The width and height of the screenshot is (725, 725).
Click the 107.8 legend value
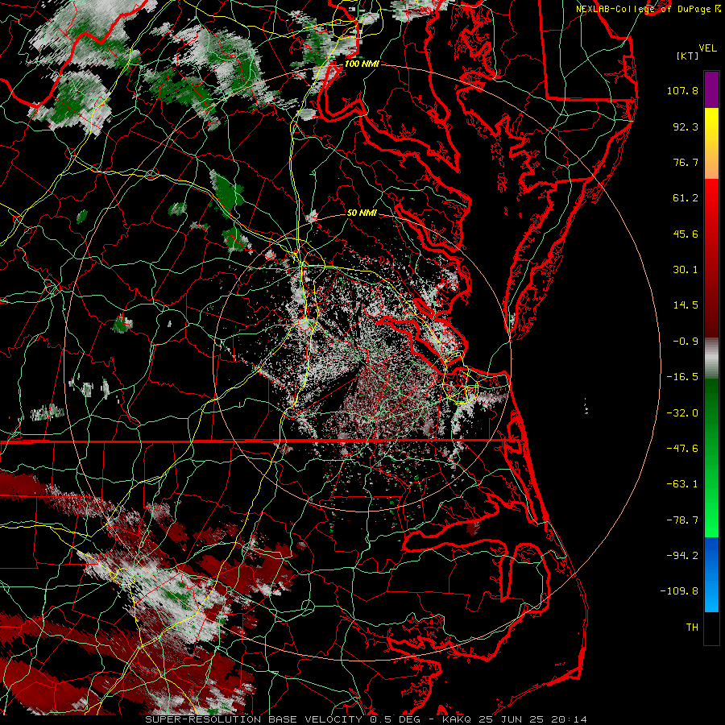682,90
